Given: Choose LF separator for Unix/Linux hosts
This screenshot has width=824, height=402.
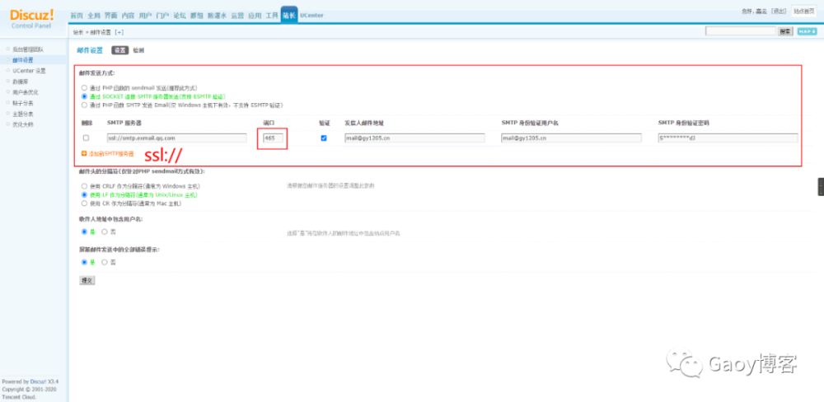Looking at the screenshot, I should (84, 194).
